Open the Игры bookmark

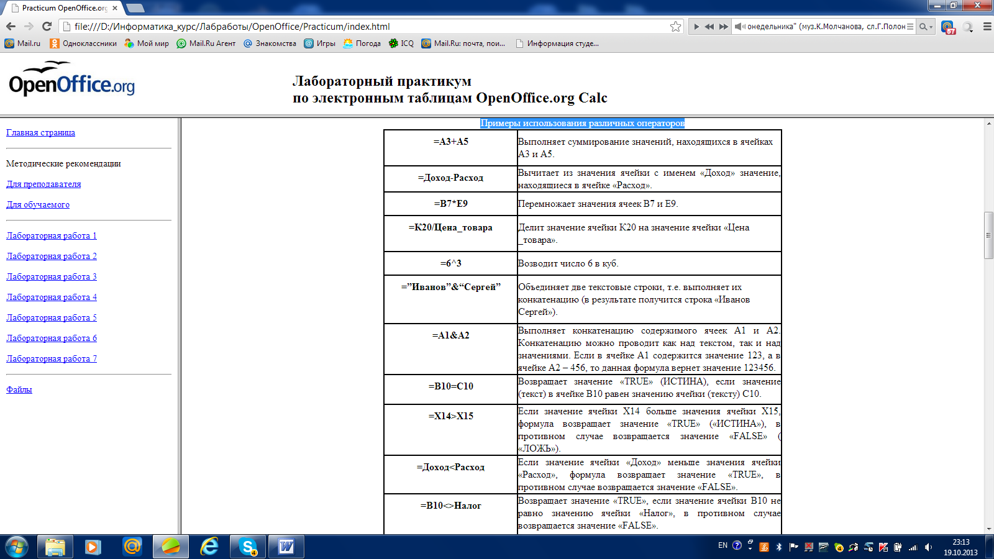[x=319, y=43]
